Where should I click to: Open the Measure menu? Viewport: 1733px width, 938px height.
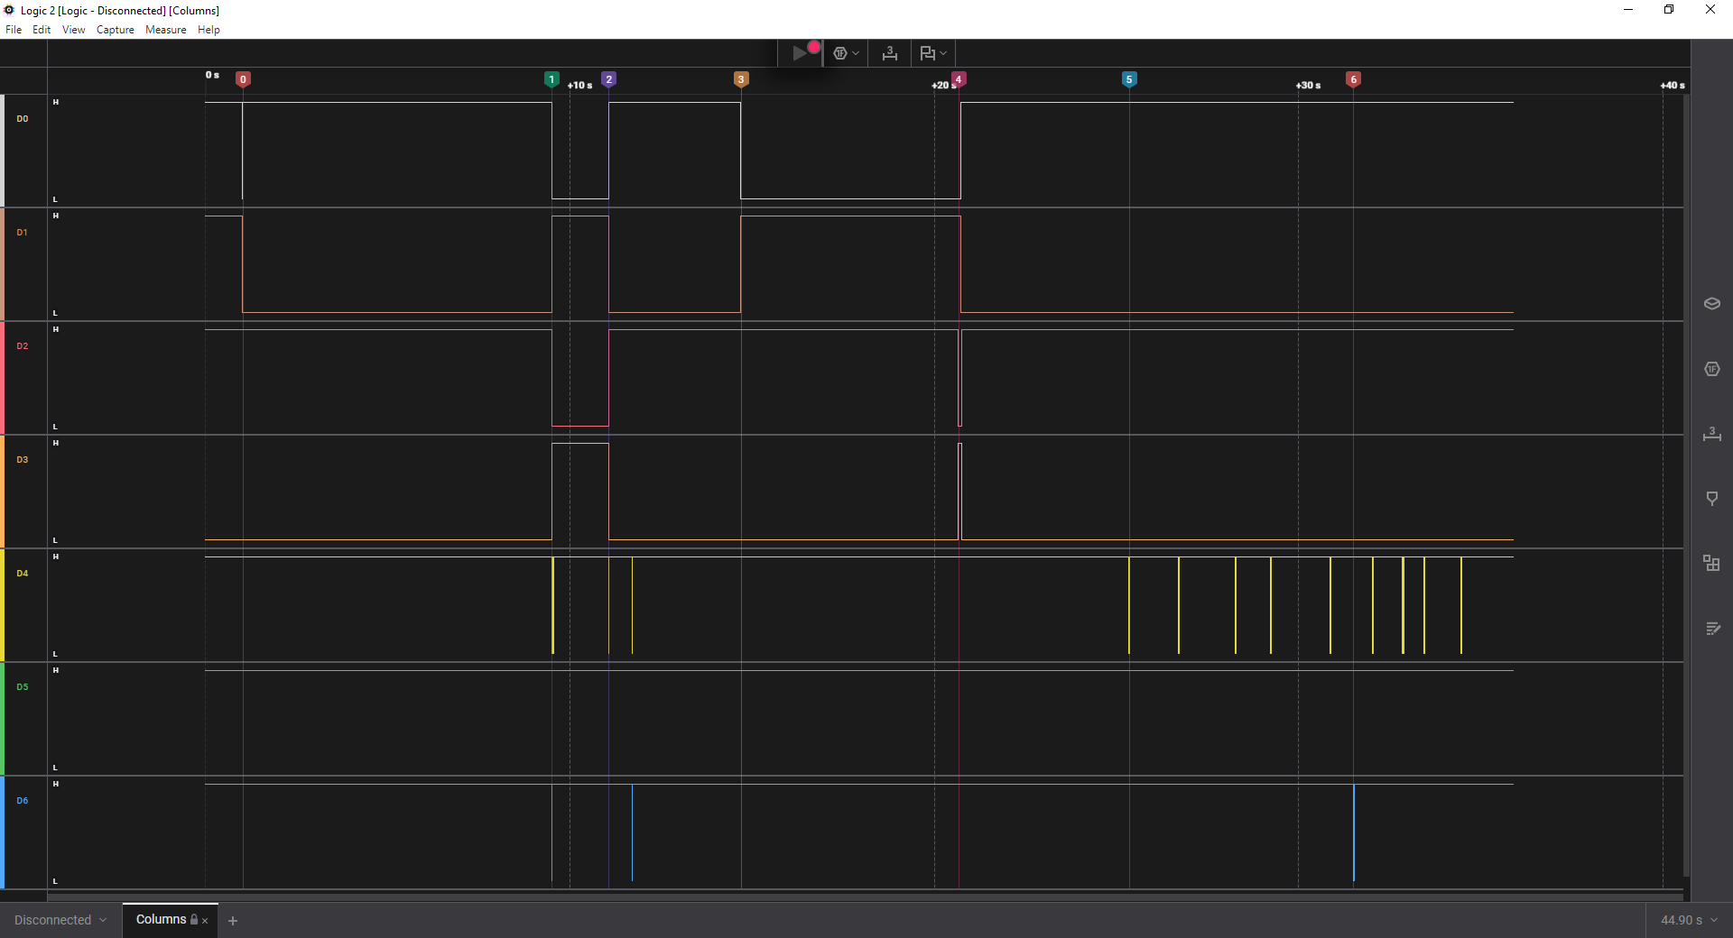[x=165, y=30]
